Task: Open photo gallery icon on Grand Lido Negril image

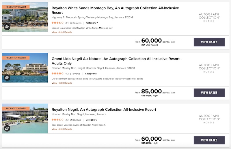Action: point(7,77)
